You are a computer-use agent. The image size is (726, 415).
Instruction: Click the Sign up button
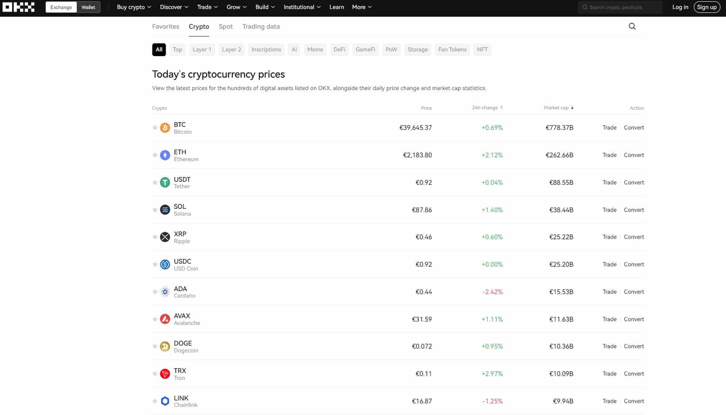pyautogui.click(x=706, y=7)
